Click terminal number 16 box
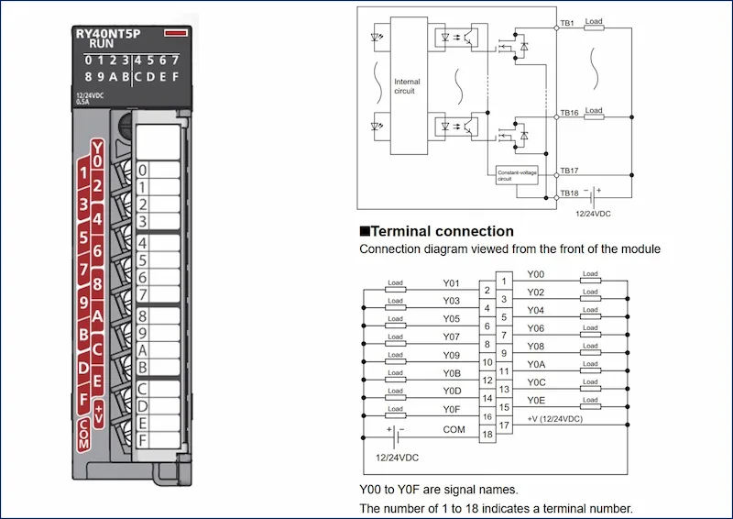This screenshot has width=733, height=519. tap(487, 416)
